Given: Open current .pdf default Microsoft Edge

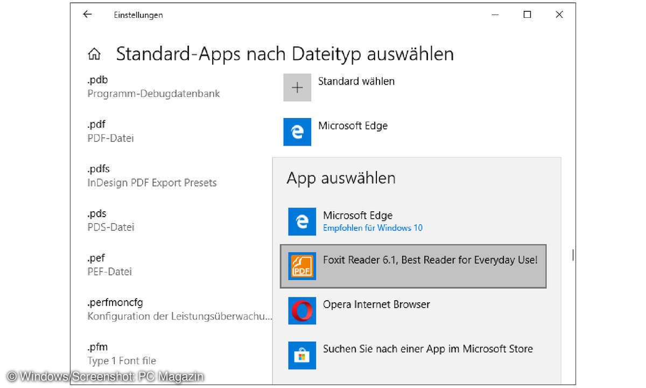Looking at the screenshot, I should point(353,126).
